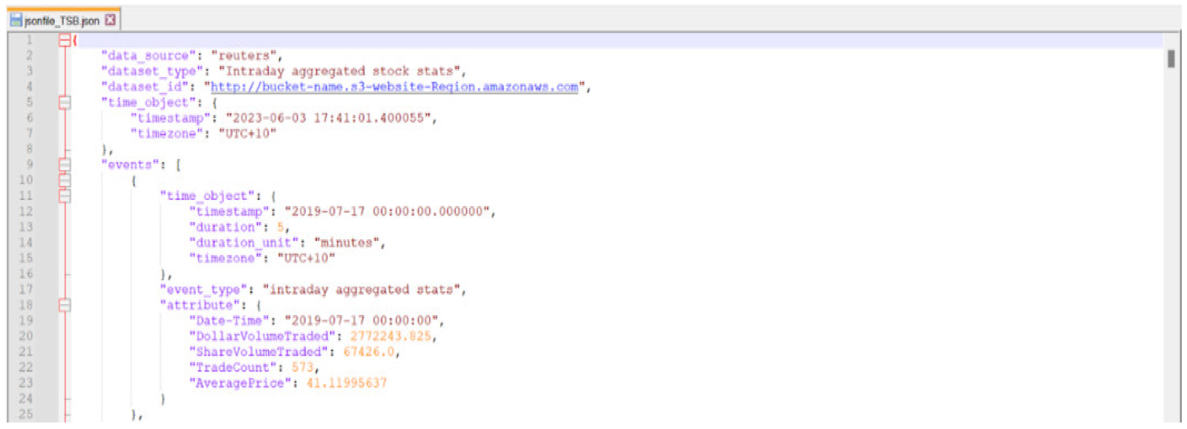Collapse the events array fold marker
The height and width of the screenshot is (429, 1187).
65,164
